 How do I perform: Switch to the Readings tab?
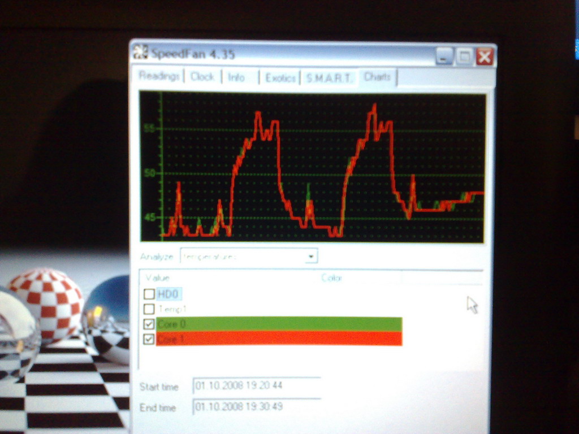(x=159, y=76)
